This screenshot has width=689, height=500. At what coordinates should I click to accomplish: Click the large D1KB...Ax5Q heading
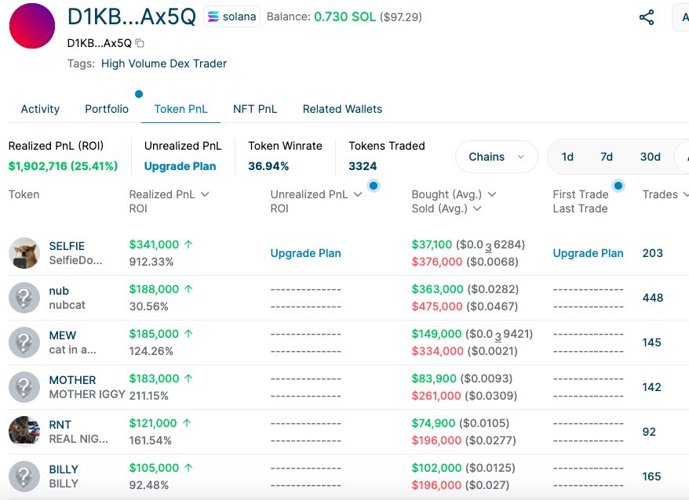point(131,16)
